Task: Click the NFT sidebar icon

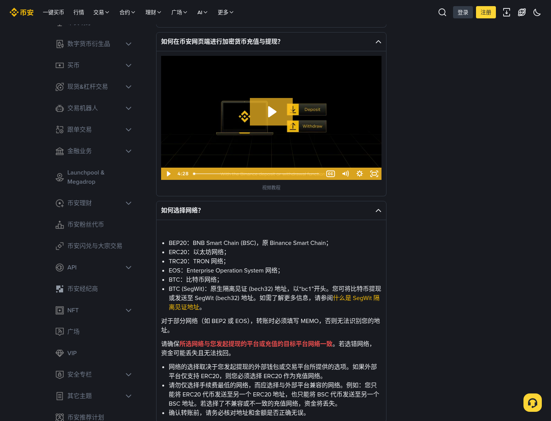Action: tap(60, 310)
